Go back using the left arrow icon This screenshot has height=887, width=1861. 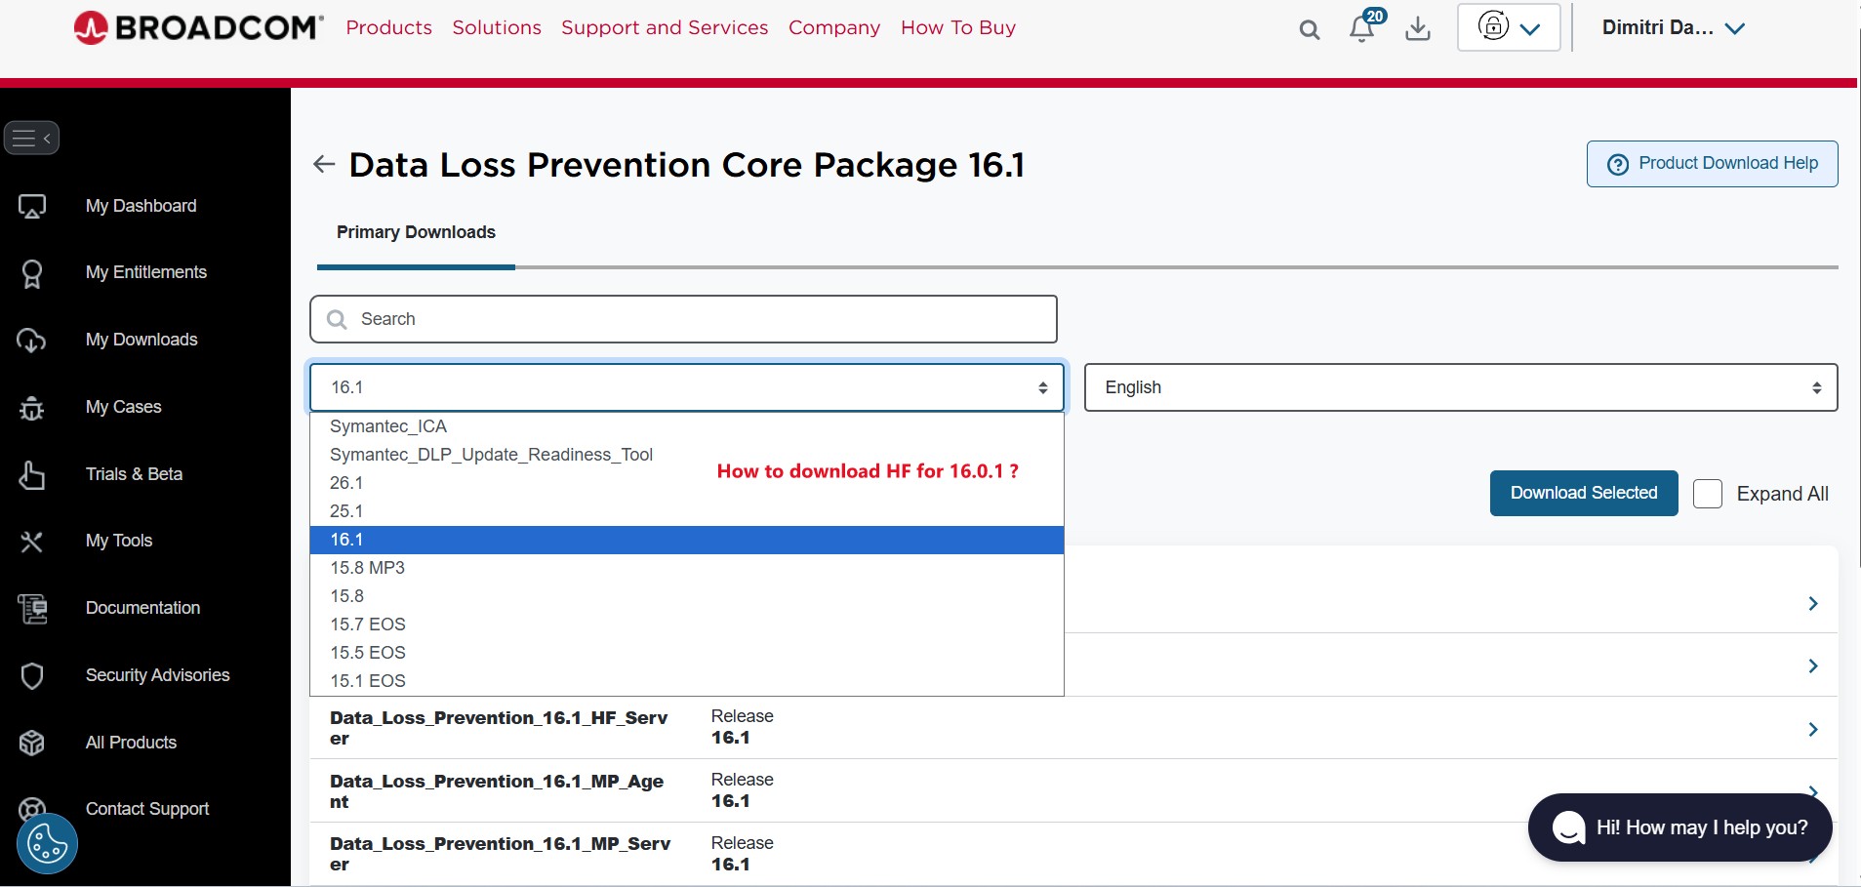coord(324,164)
